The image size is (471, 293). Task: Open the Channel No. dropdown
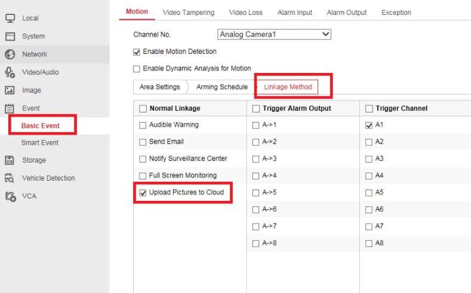click(x=273, y=35)
